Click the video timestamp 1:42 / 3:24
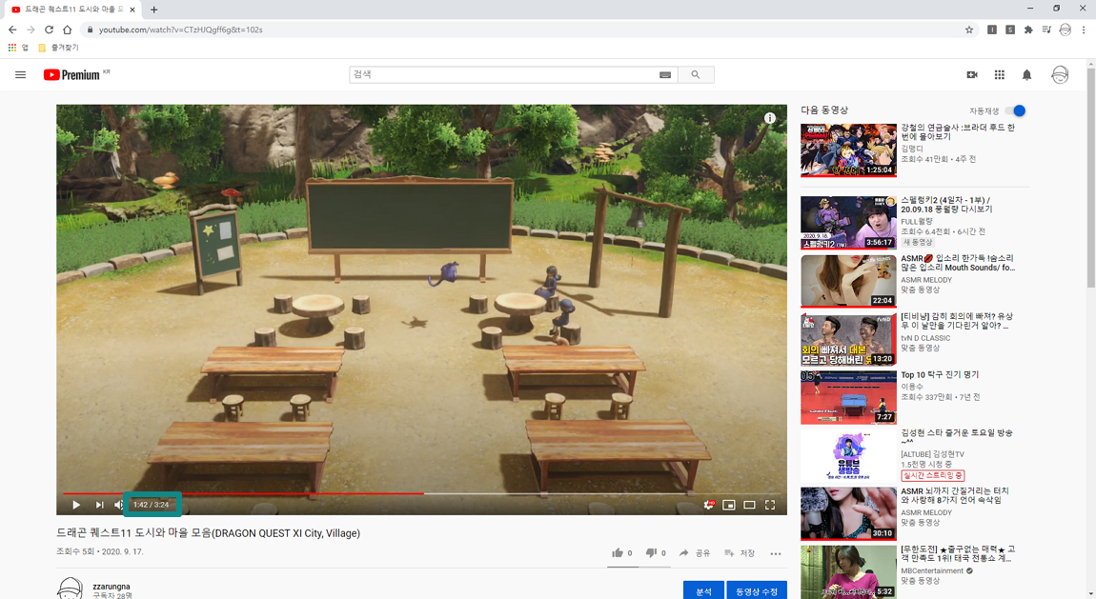 [152, 505]
